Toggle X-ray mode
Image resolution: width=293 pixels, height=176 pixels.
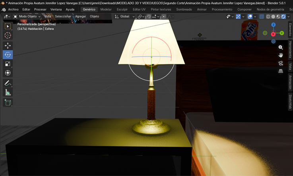click(x=262, y=17)
